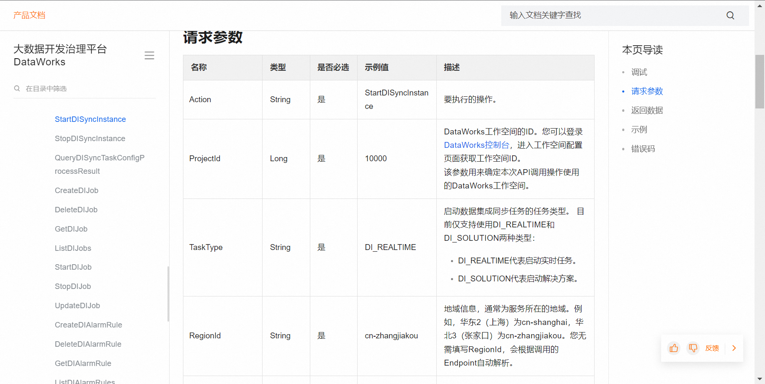
Task: Click the directory filter magnifier icon
Action: [x=17, y=88]
